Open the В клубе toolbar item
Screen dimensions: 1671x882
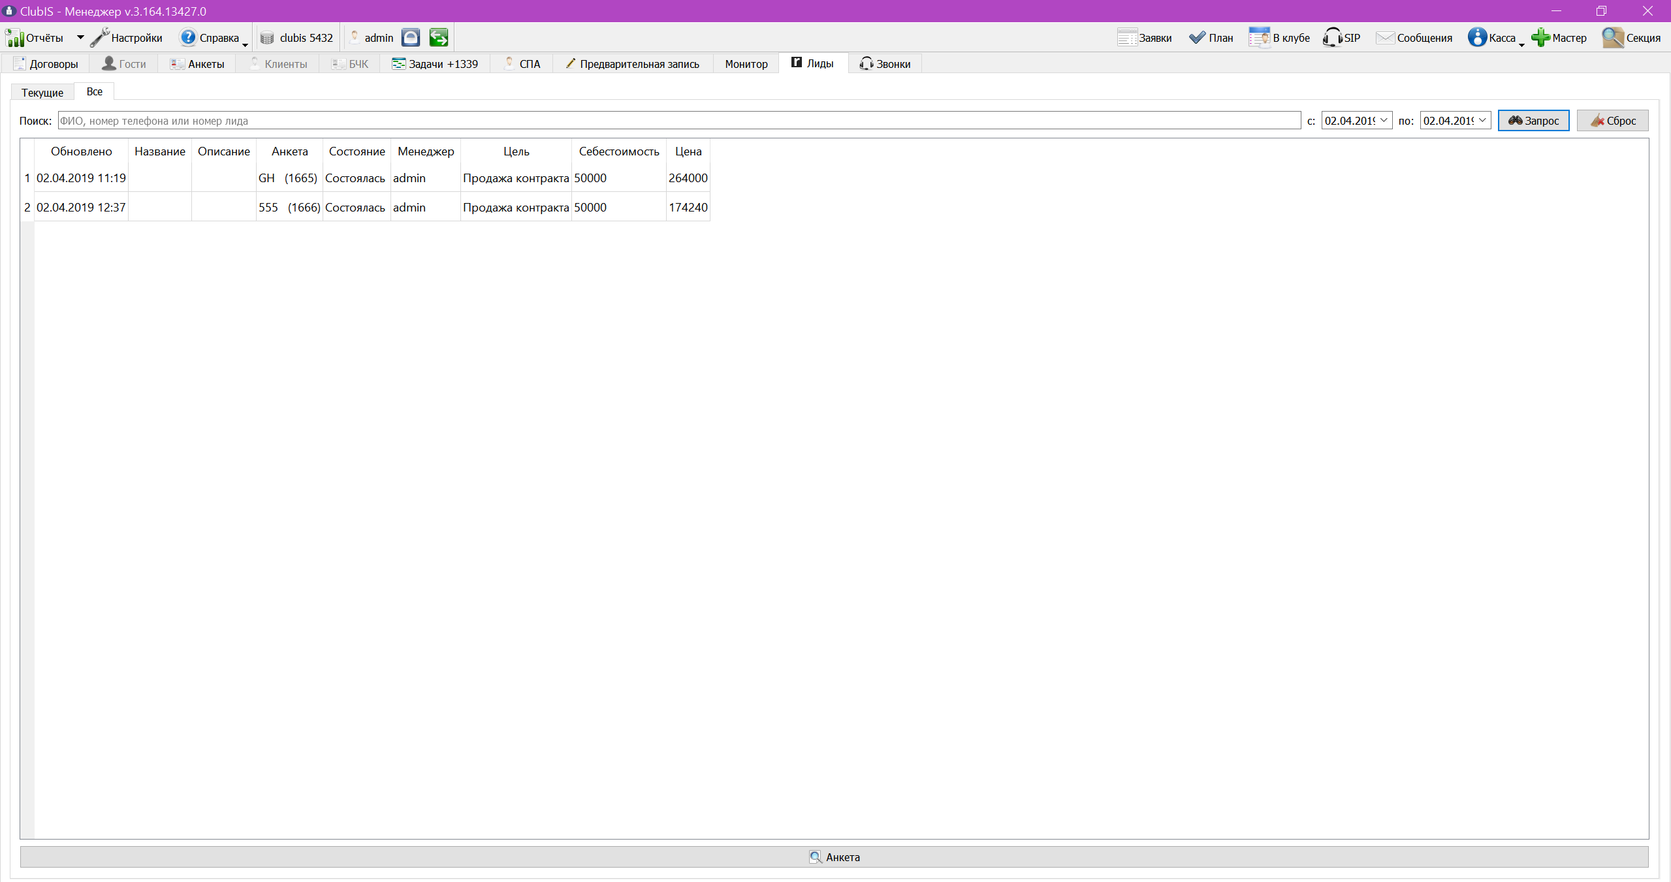click(1279, 38)
